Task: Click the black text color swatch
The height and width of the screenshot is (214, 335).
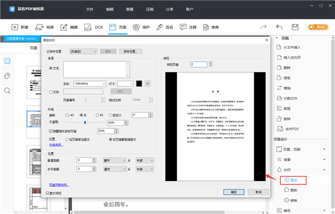Action: tap(139, 84)
